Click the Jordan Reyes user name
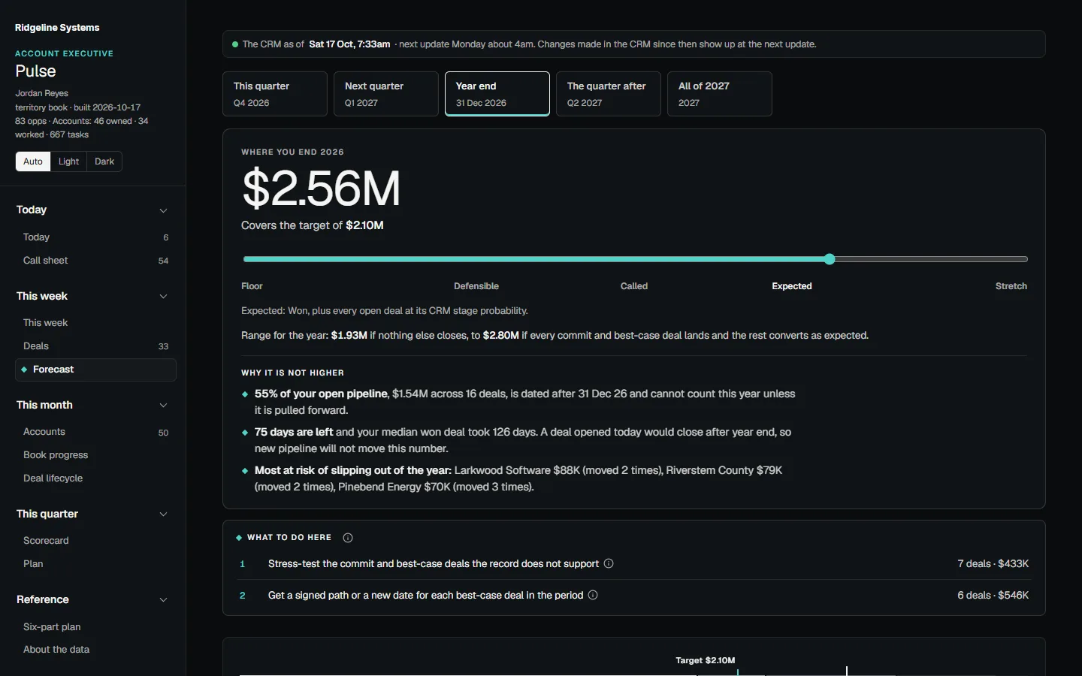This screenshot has height=676, width=1082. tap(41, 94)
